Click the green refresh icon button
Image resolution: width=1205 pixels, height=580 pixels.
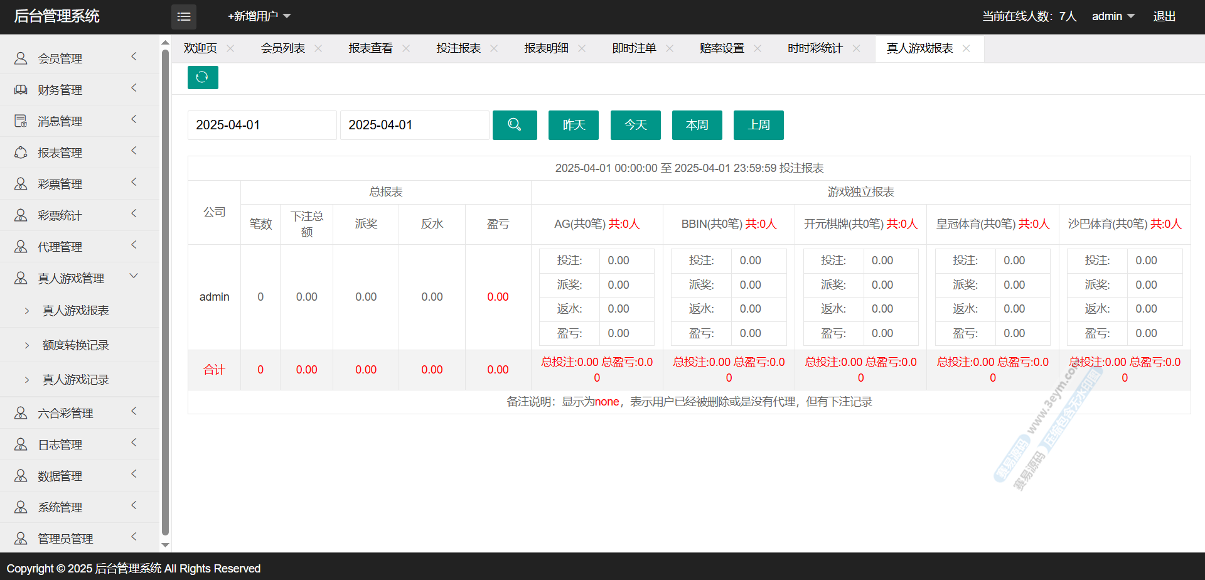(x=202, y=77)
